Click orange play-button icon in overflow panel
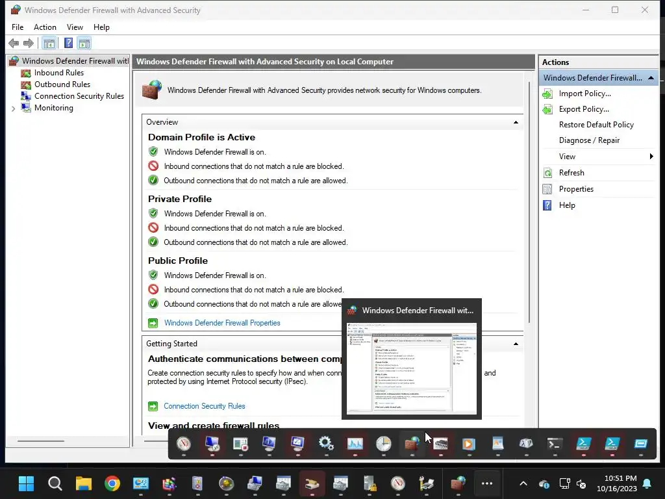Viewport: 665px width, 499px height. 469,444
